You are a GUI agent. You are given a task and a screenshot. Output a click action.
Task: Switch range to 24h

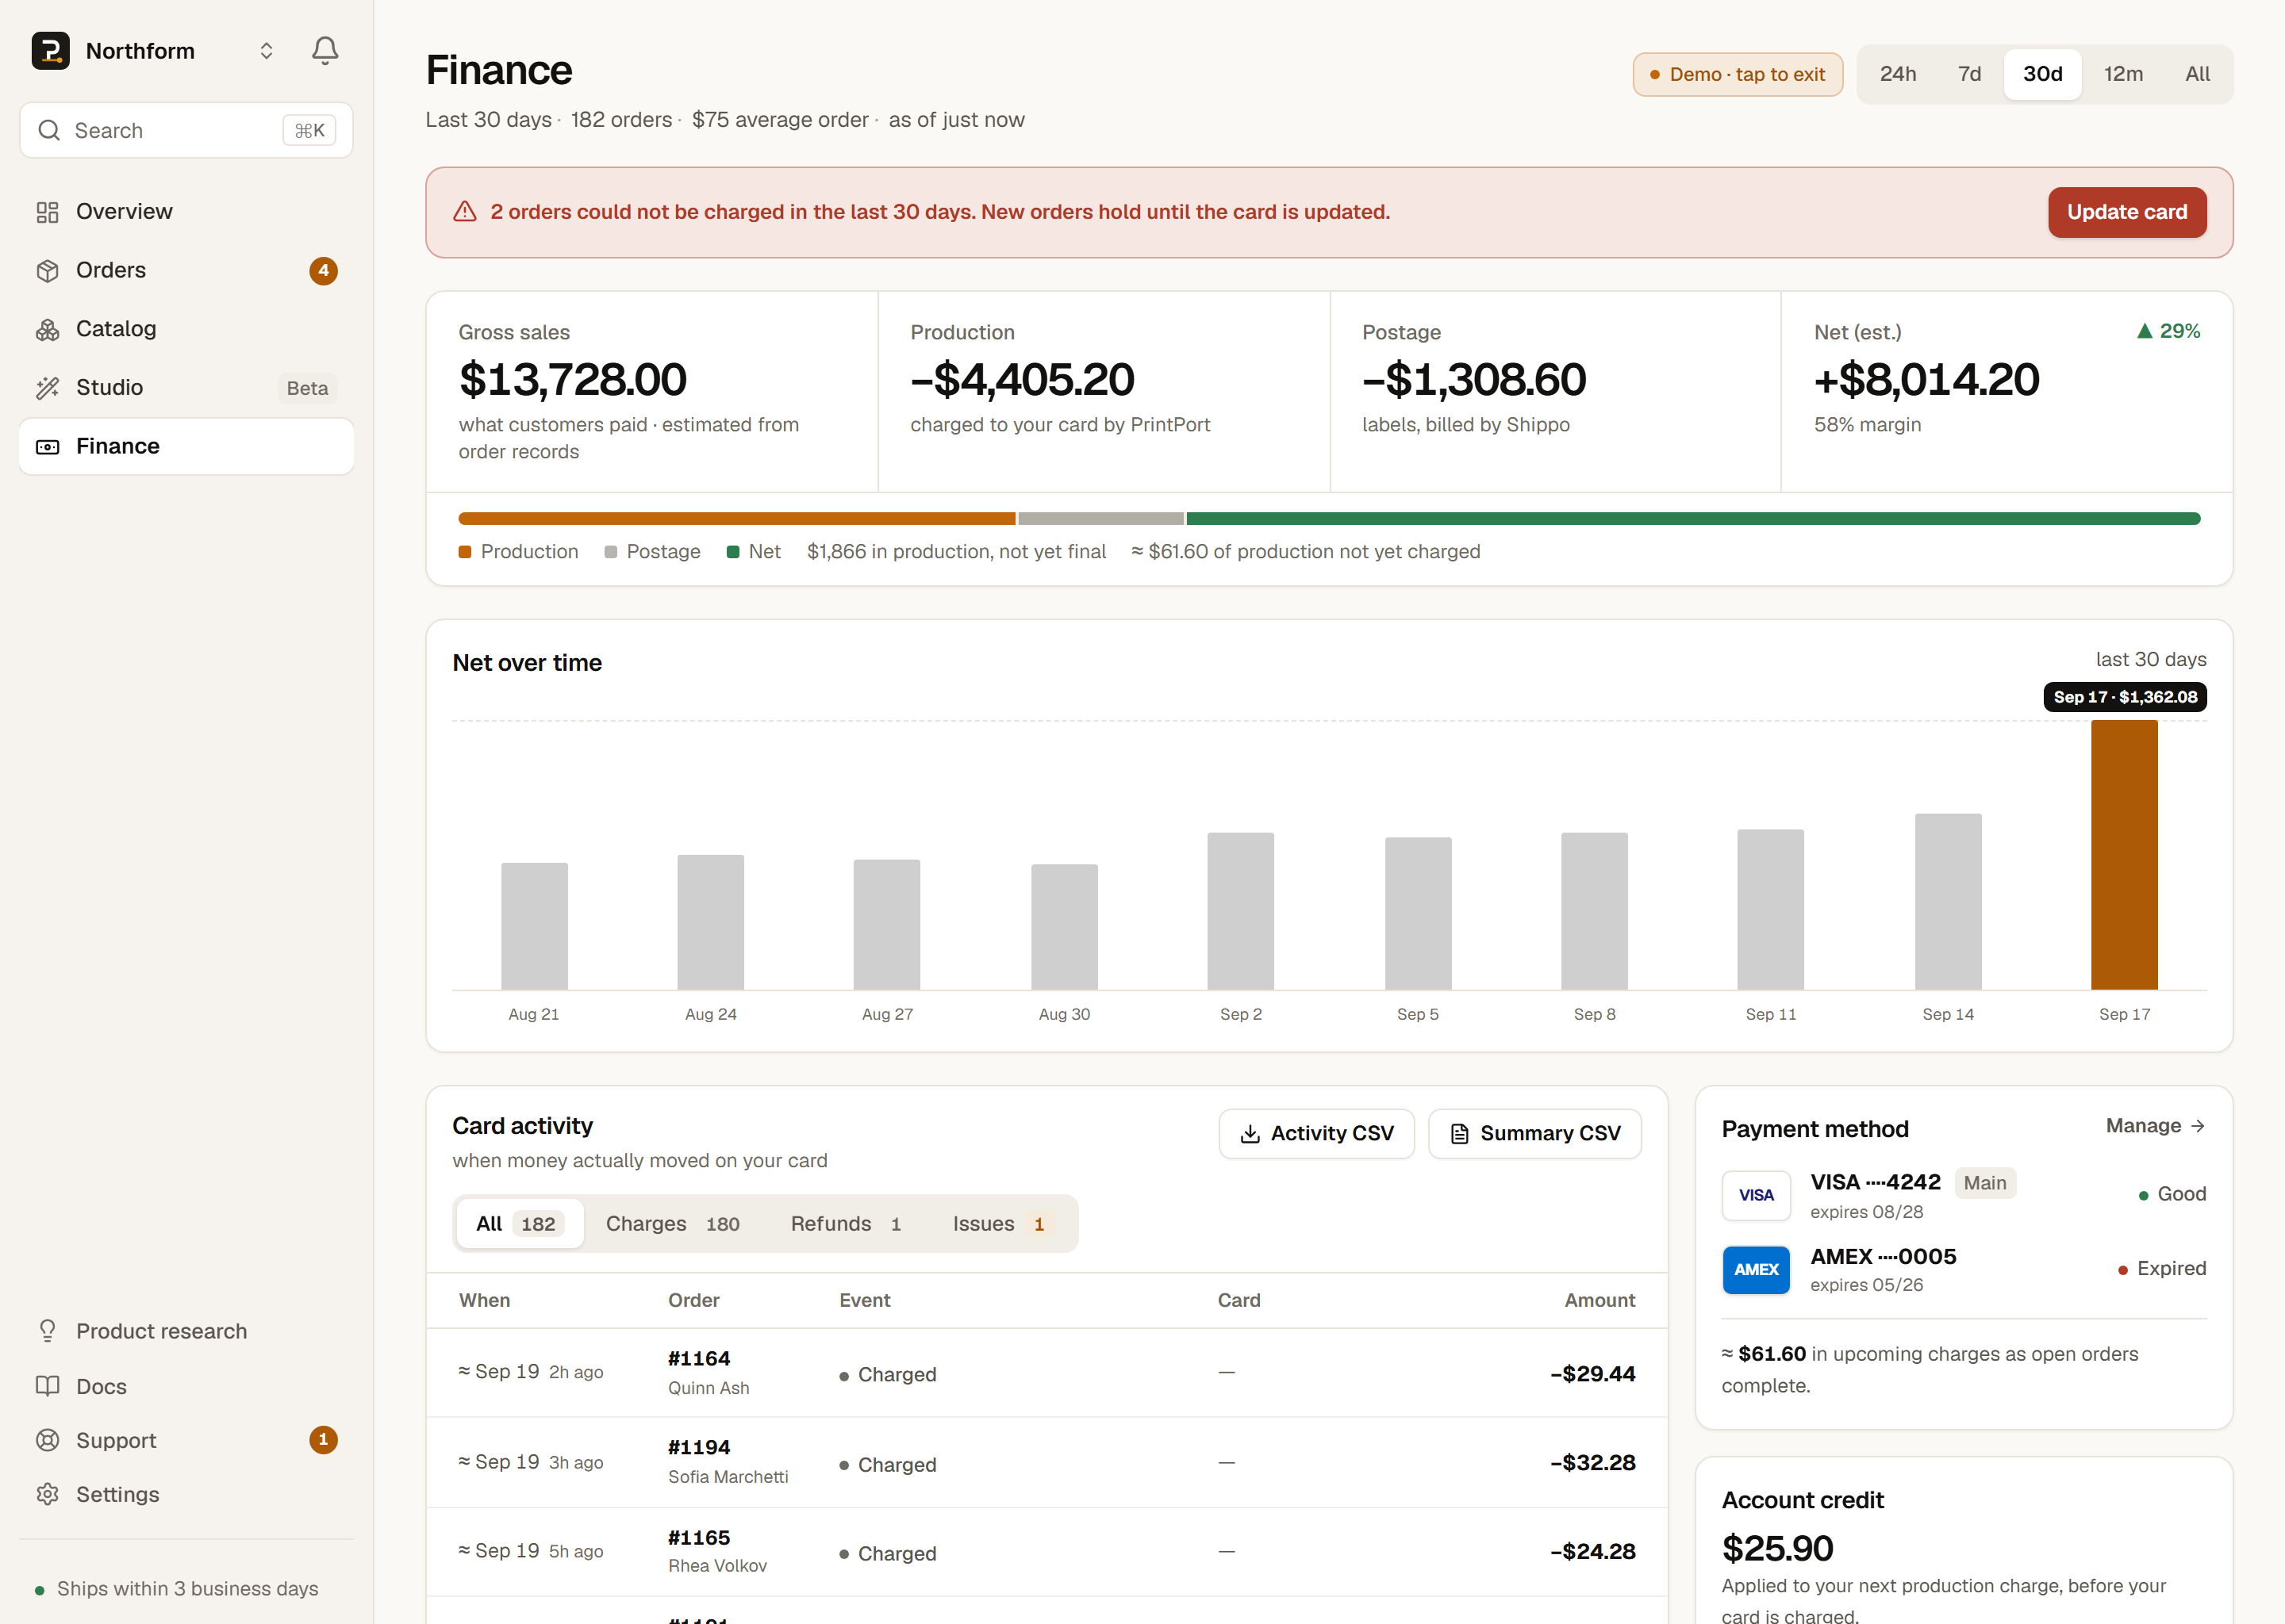[x=1898, y=74]
